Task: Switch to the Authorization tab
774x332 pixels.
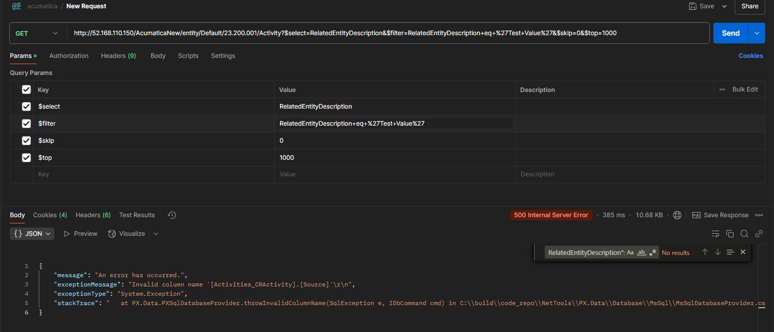Action: [69, 55]
